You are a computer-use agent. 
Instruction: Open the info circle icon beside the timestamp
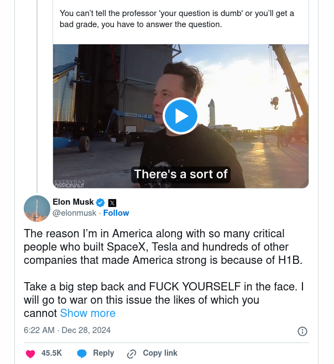[x=302, y=331]
